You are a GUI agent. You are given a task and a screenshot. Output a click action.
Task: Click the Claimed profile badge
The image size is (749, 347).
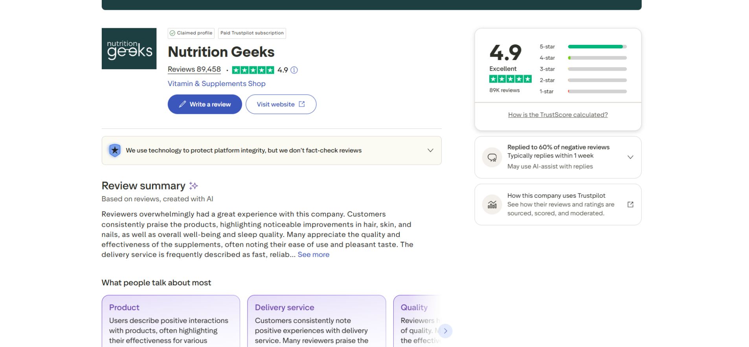pos(191,33)
